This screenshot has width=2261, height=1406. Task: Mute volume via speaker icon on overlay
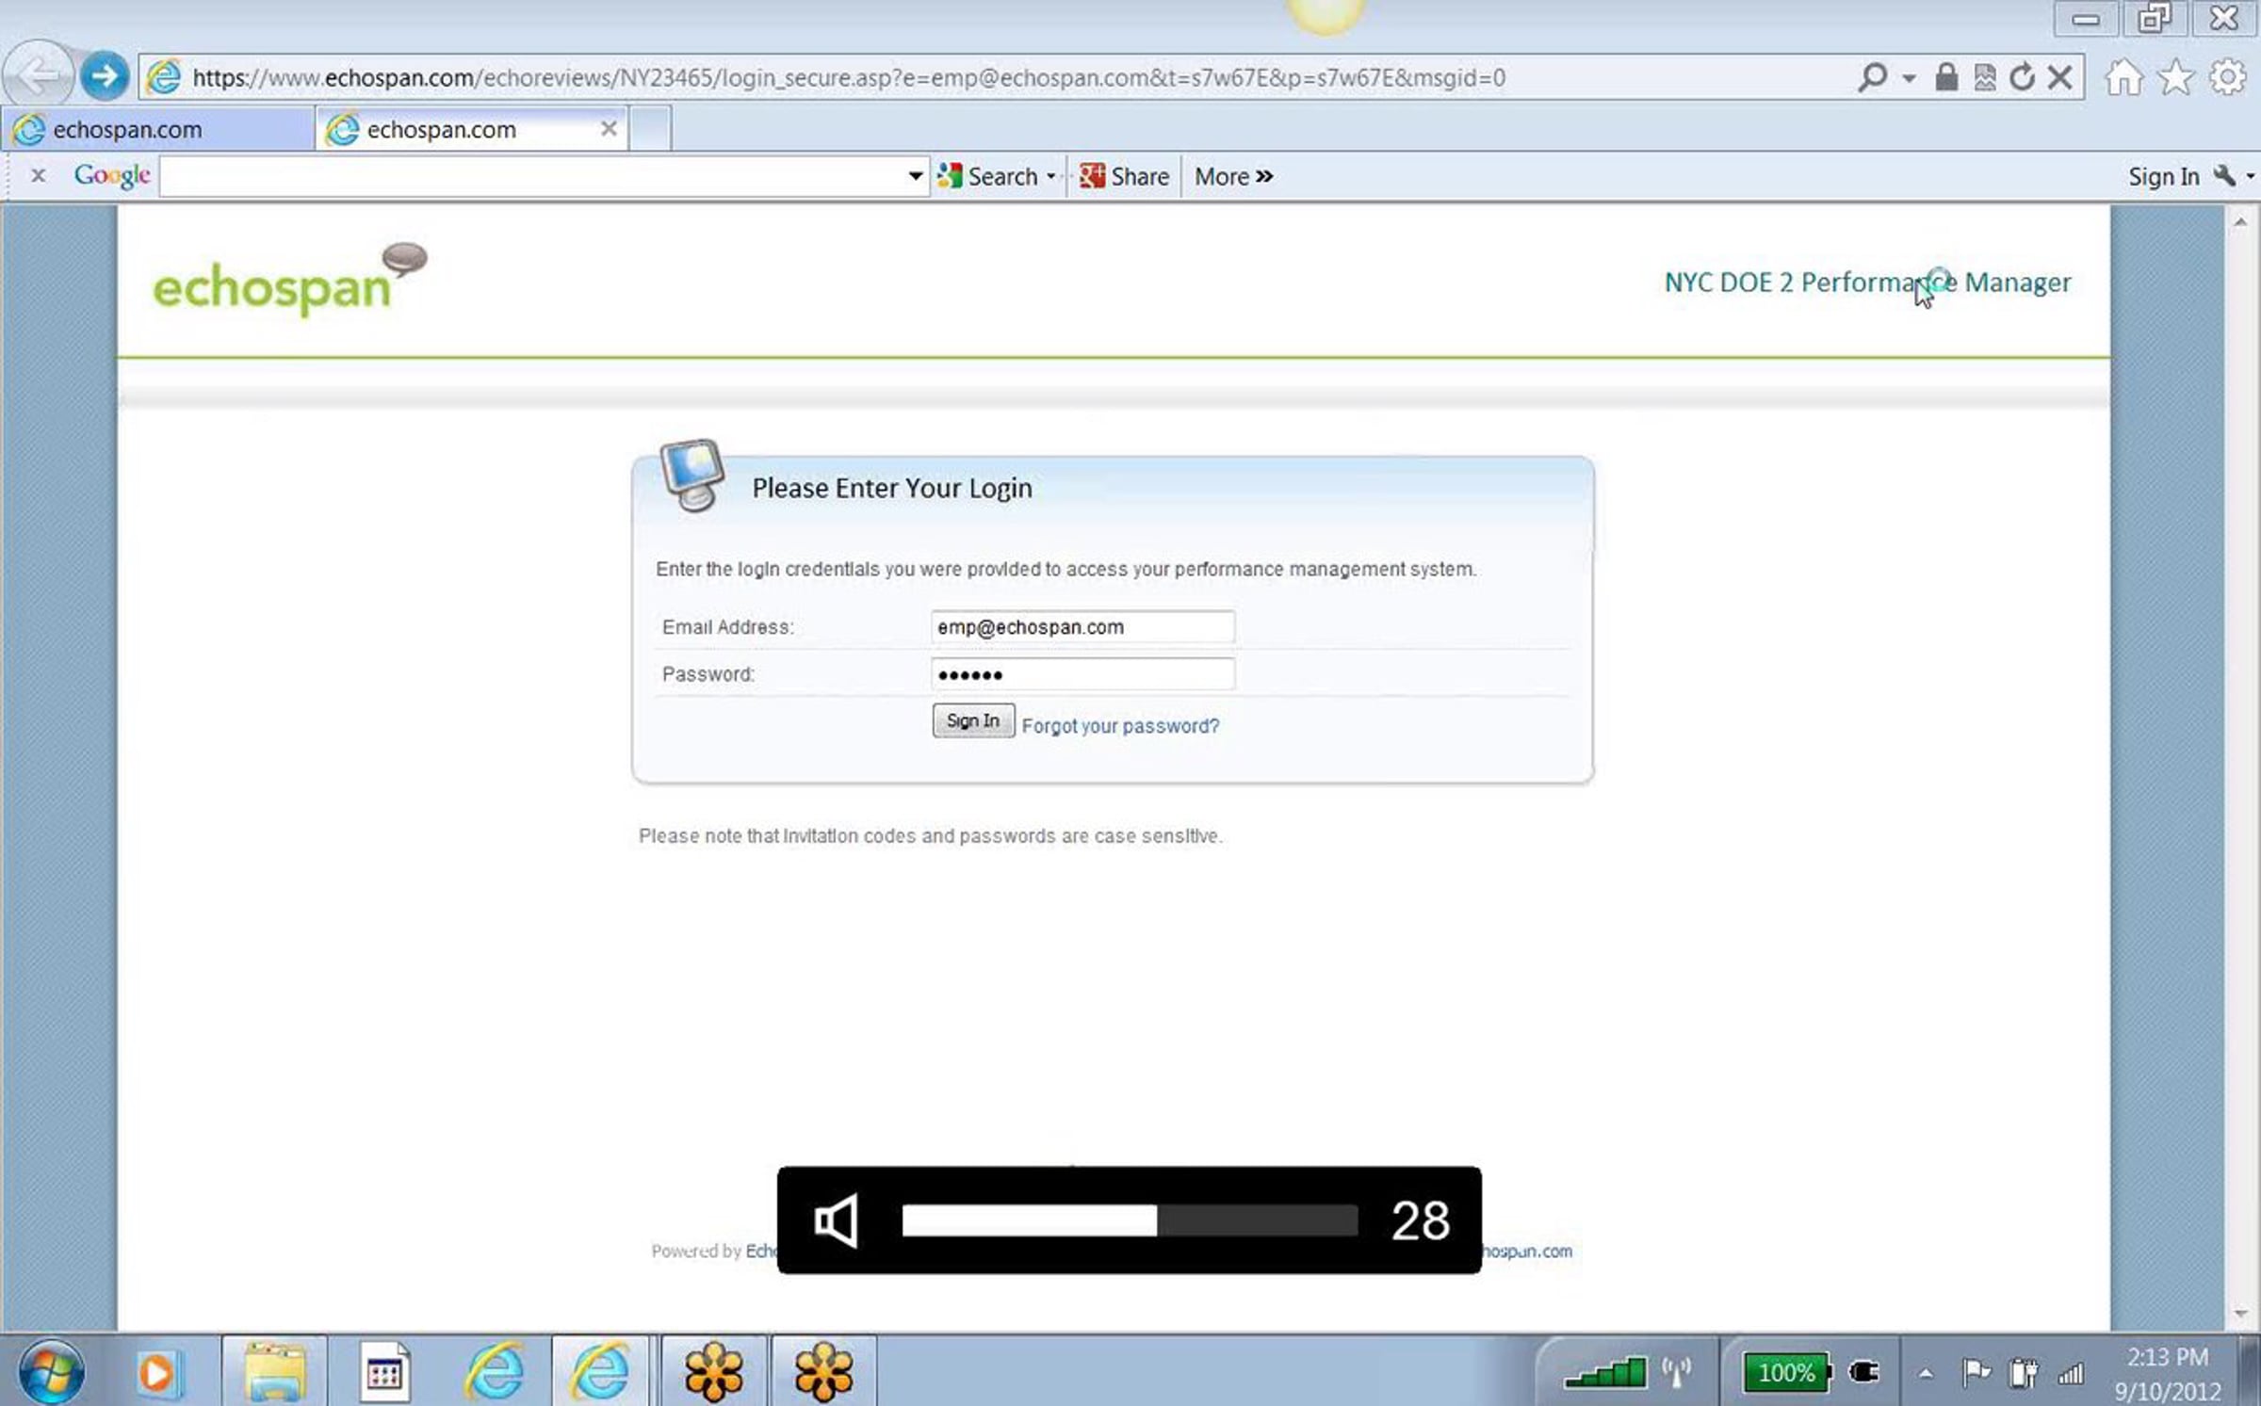(x=836, y=1220)
